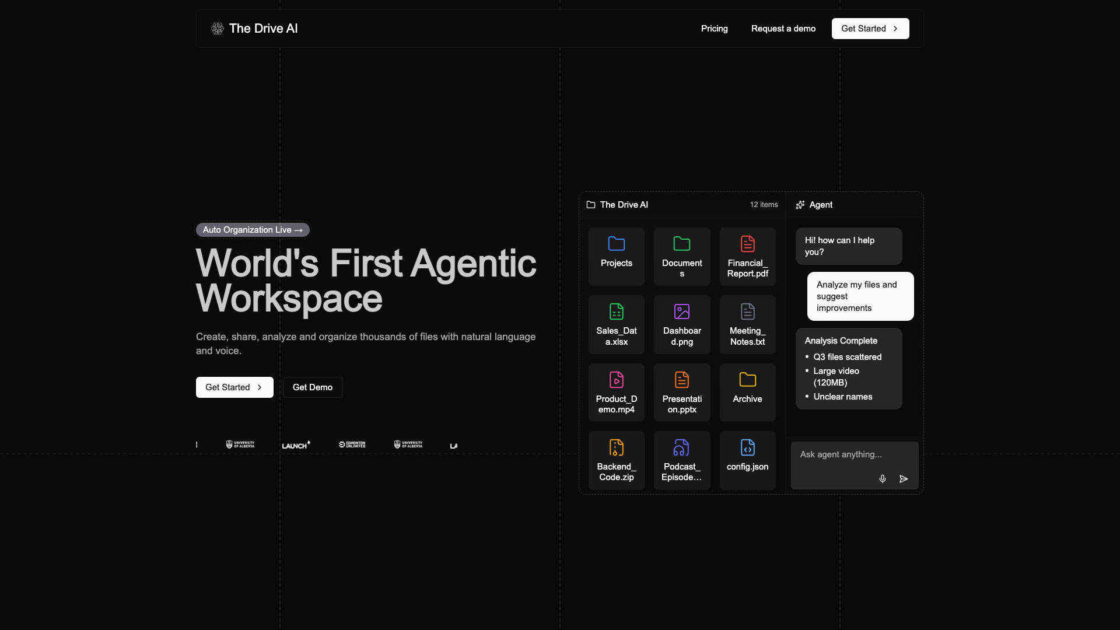Viewport: 1120px width, 630px height.
Task: Select the Sales_Data.xlsx spreadsheet icon
Action: 616,311
